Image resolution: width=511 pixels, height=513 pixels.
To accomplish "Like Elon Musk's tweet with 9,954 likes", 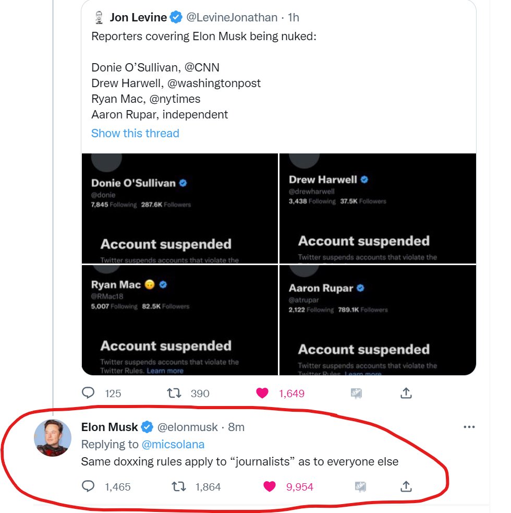I will pyautogui.click(x=270, y=486).
